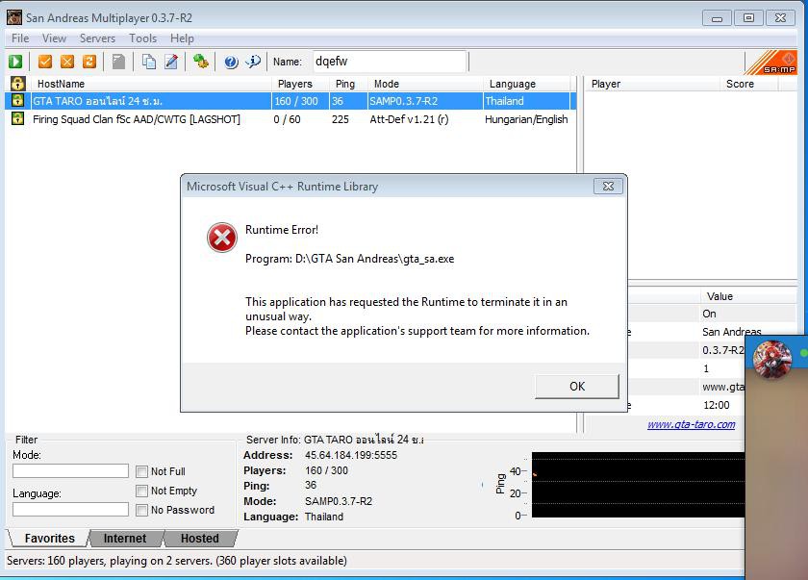Click the status bar servers summary text

177,561
